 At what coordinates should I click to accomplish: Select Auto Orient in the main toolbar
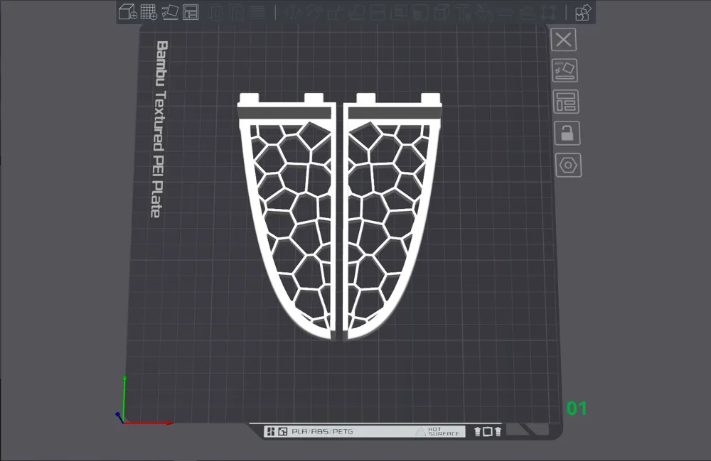point(170,12)
